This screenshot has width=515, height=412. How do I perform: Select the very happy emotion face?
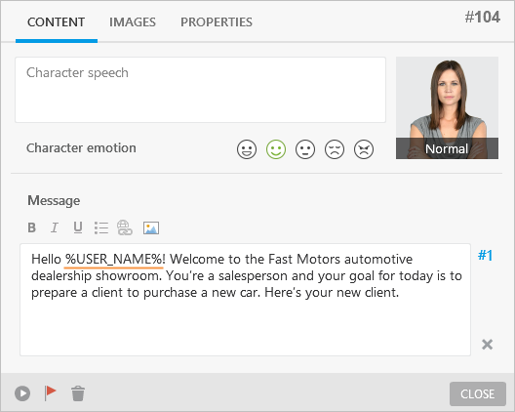pos(247,149)
